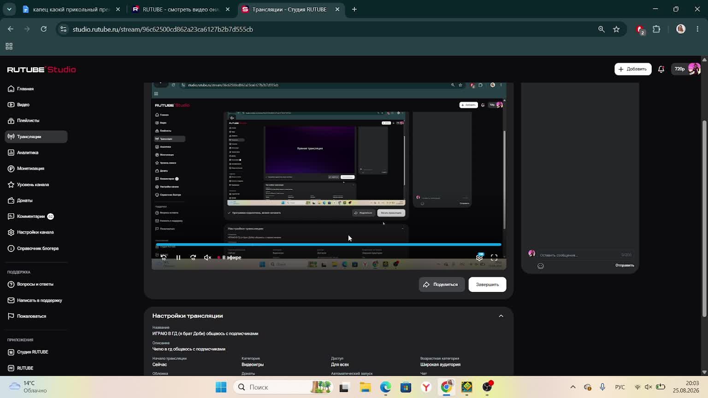The width and height of the screenshot is (708, 398).
Task: Switch the player to fullscreen
Action: click(494, 258)
